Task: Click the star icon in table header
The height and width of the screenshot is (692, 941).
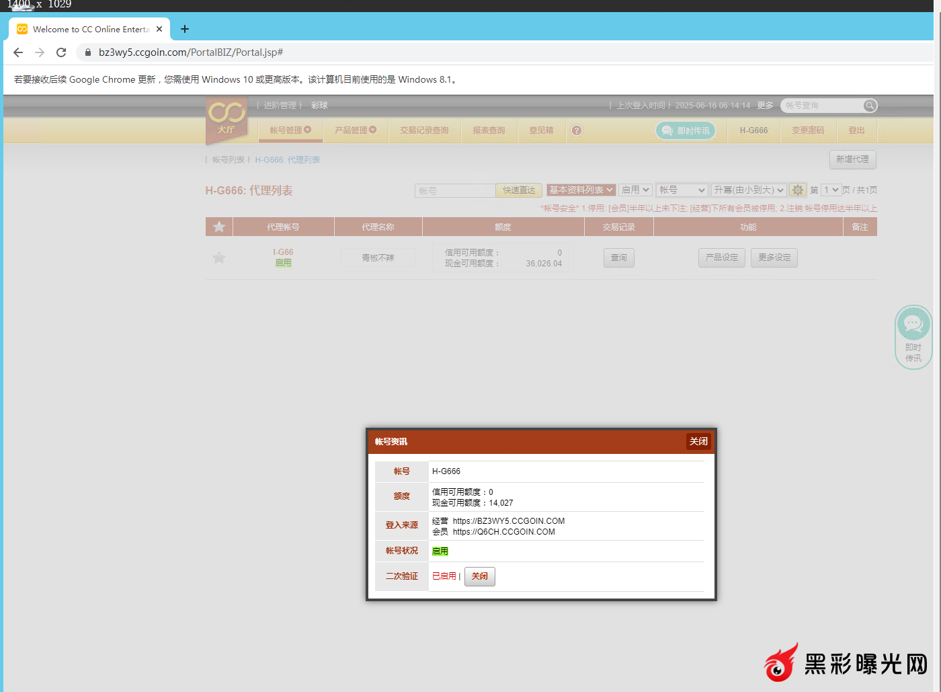Action: click(x=219, y=227)
